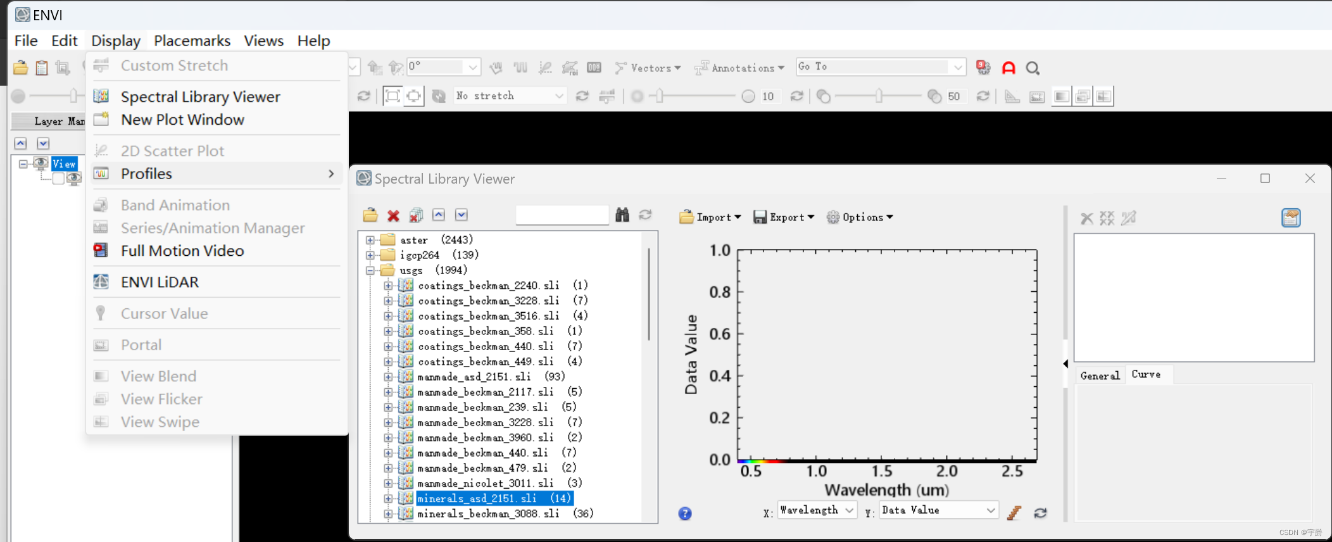Expand the minerals_asd_2151.sli entry
The width and height of the screenshot is (1332, 542).
tap(388, 498)
